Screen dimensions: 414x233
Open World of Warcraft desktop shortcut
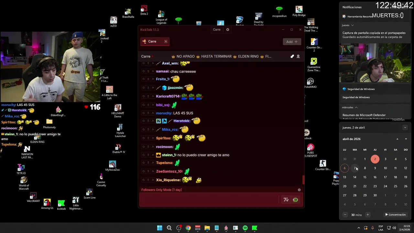click(x=24, y=183)
